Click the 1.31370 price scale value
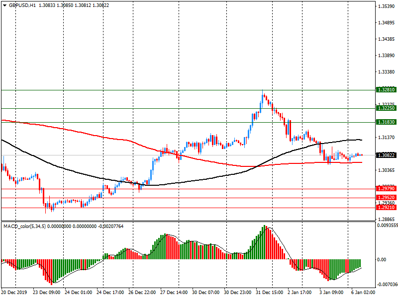The image size is (398, 298). [387, 138]
